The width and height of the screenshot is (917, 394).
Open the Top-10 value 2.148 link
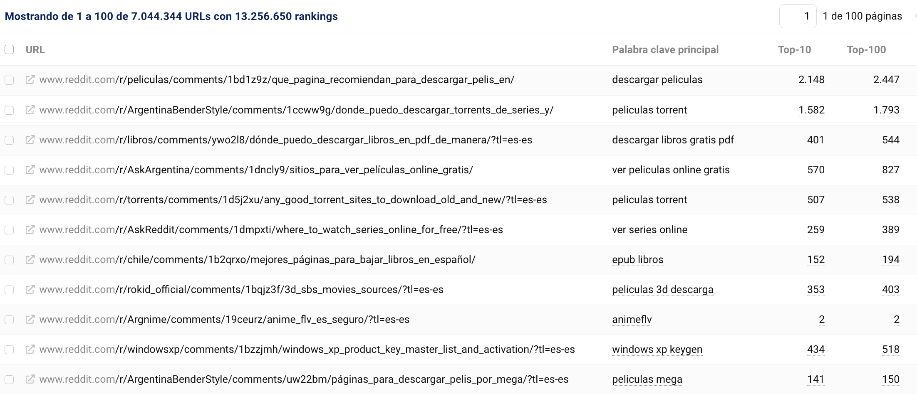pos(811,80)
